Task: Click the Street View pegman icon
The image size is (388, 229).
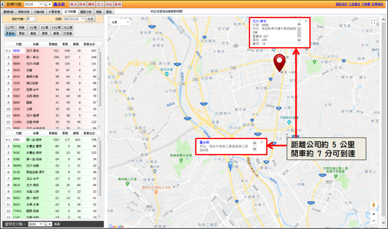Action: pos(374,205)
